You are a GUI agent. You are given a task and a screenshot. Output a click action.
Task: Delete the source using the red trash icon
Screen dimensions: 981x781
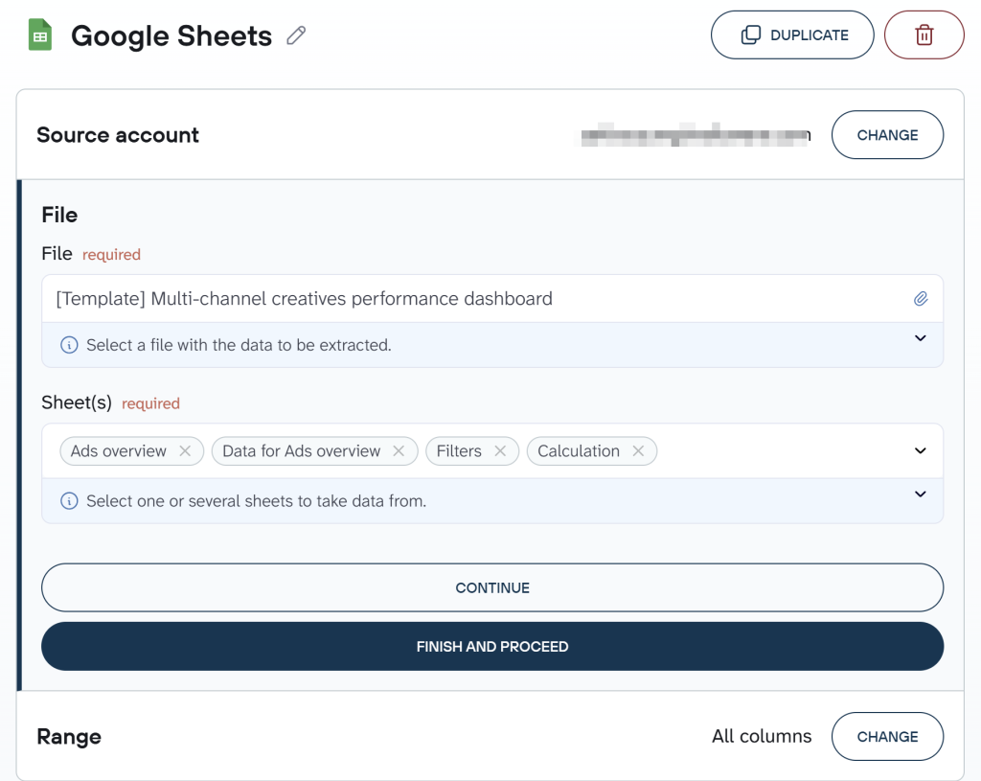[924, 35]
